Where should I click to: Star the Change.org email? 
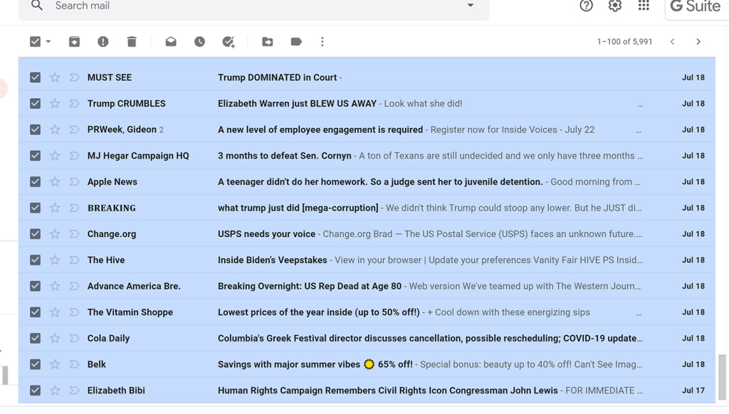click(55, 234)
